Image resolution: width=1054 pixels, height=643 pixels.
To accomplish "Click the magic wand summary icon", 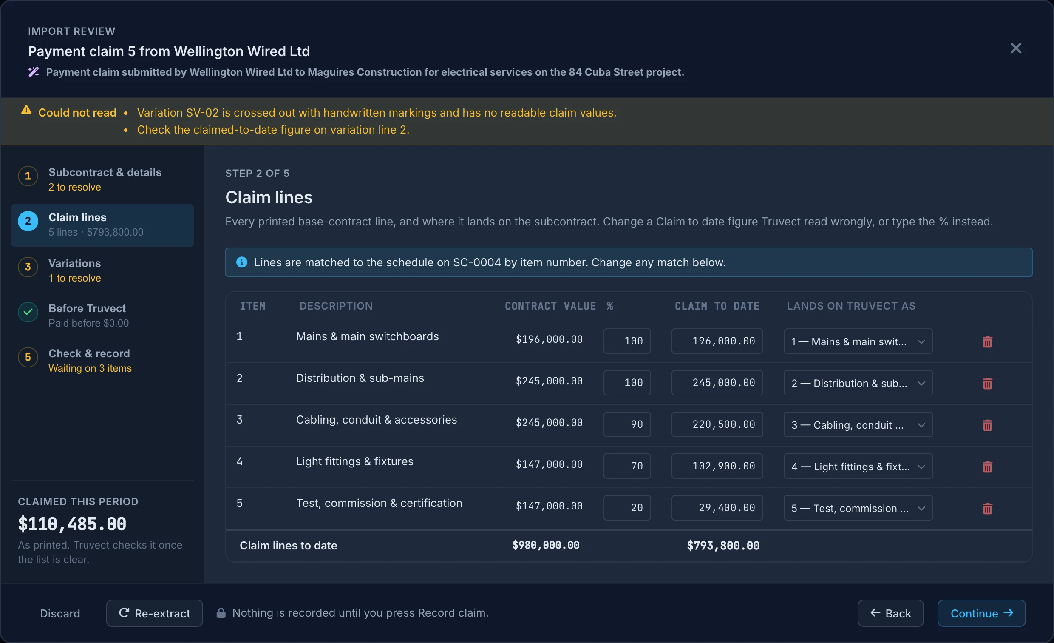I will click(34, 72).
